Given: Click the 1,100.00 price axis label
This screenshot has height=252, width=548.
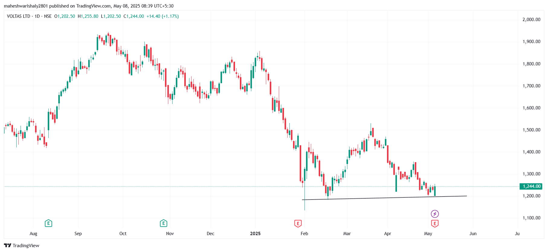Looking at the screenshot, I should coord(531,218).
